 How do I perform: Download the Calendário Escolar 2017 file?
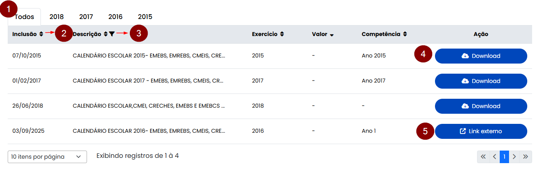coord(481,81)
